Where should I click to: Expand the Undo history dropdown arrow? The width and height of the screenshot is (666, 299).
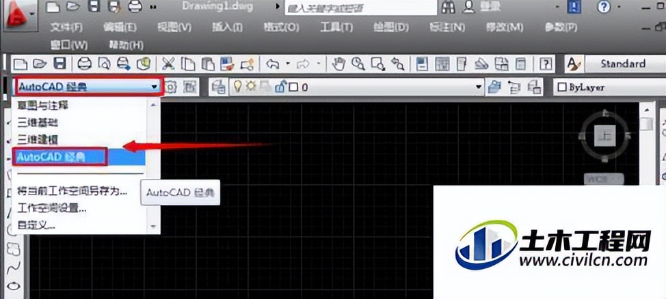(288, 64)
